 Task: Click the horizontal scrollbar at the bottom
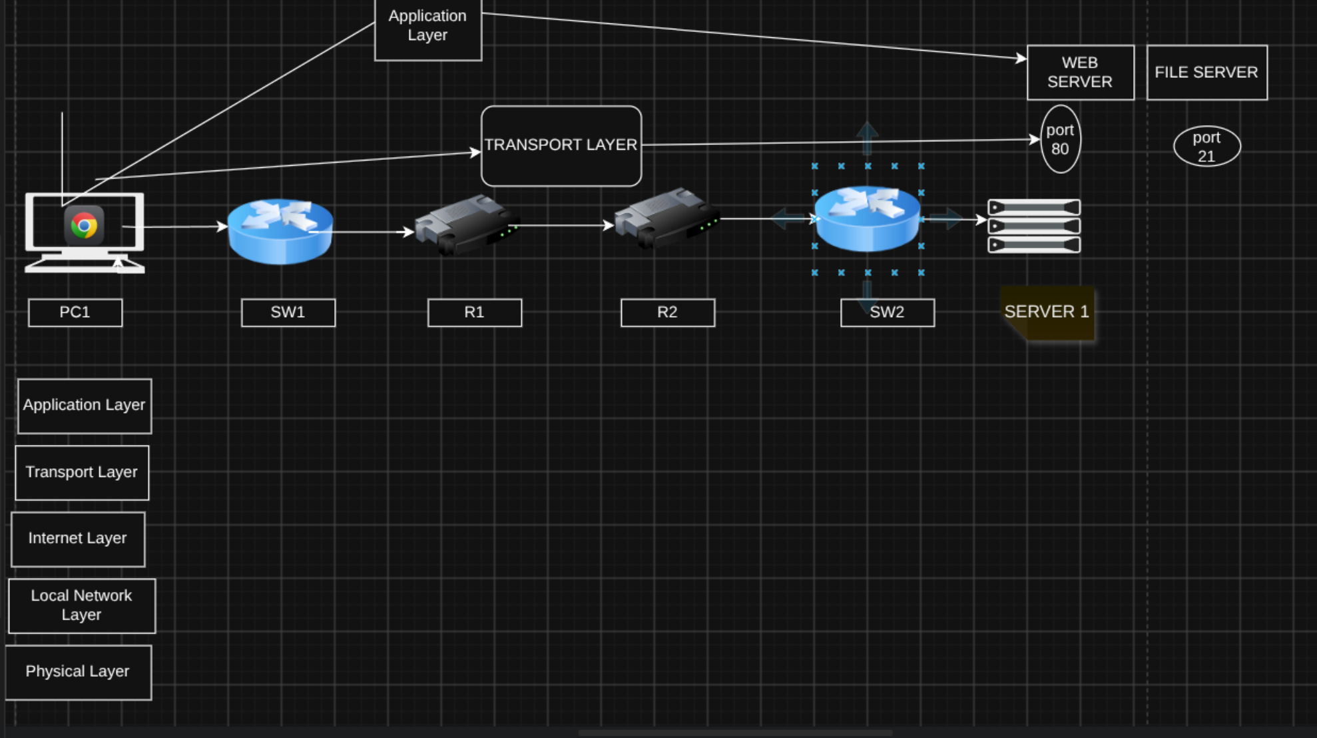point(736,733)
